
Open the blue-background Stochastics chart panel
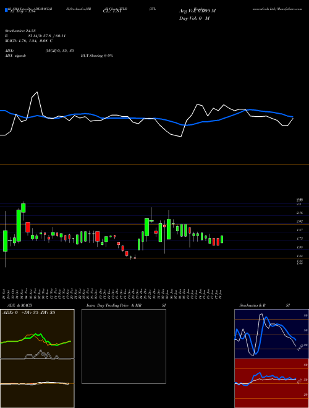pos(271,334)
